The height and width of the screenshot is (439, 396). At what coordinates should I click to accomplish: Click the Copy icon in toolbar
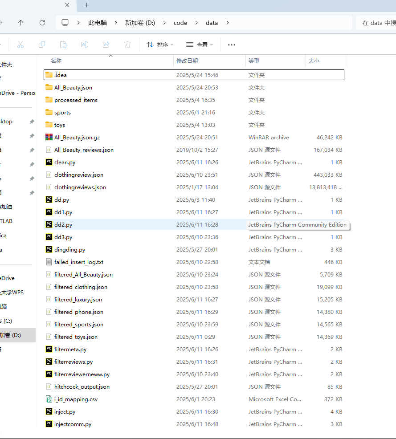click(x=42, y=45)
